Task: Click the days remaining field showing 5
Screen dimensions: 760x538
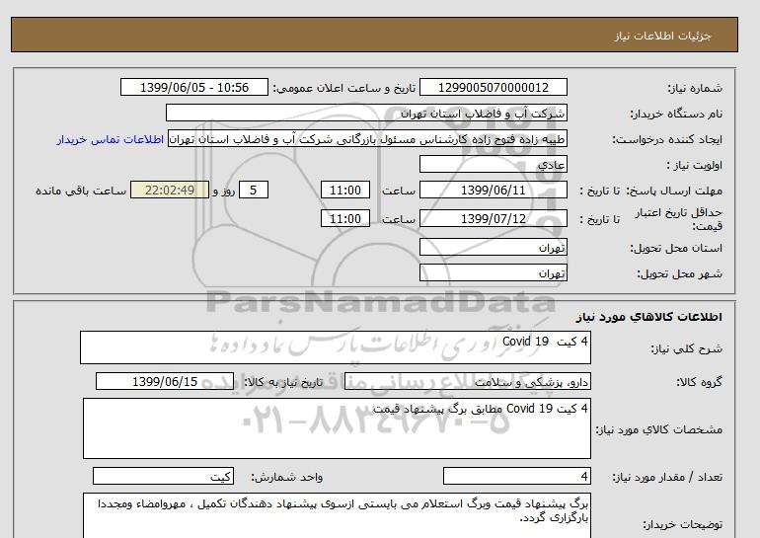Action: 254,190
